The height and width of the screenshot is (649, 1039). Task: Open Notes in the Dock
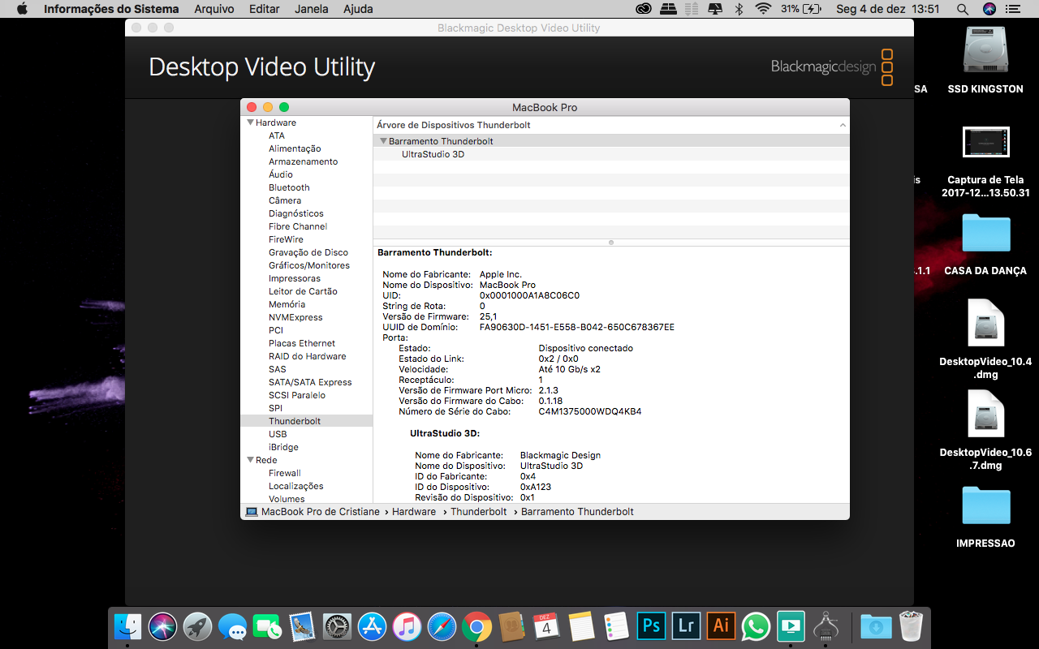click(x=581, y=626)
